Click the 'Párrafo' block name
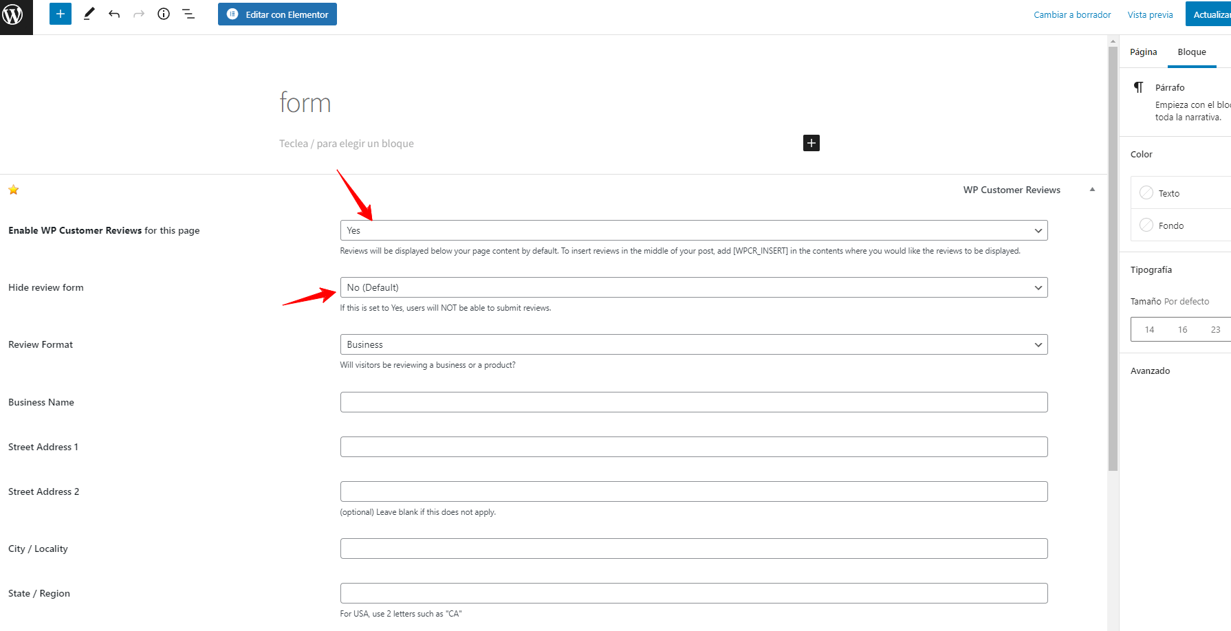 coord(1170,87)
